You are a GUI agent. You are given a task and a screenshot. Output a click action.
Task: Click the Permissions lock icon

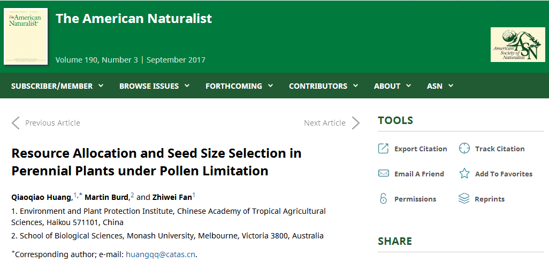click(x=383, y=198)
